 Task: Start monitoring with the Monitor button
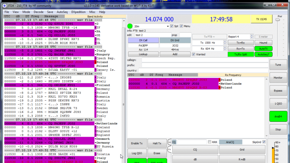click(x=278, y=78)
